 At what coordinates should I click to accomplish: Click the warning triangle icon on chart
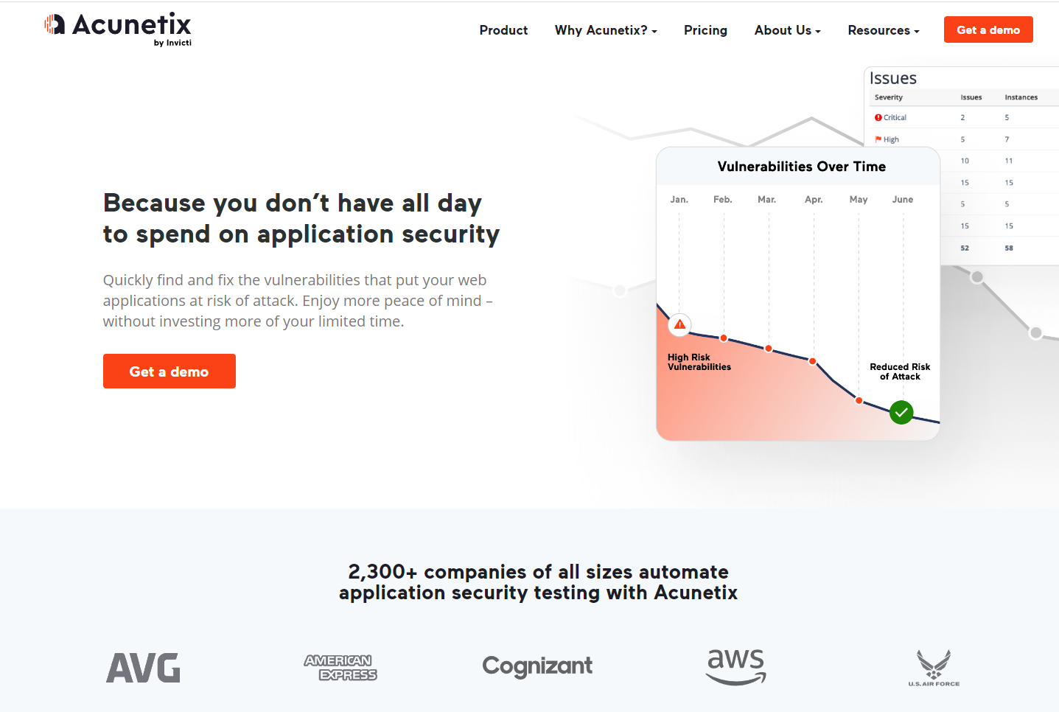[x=679, y=324]
